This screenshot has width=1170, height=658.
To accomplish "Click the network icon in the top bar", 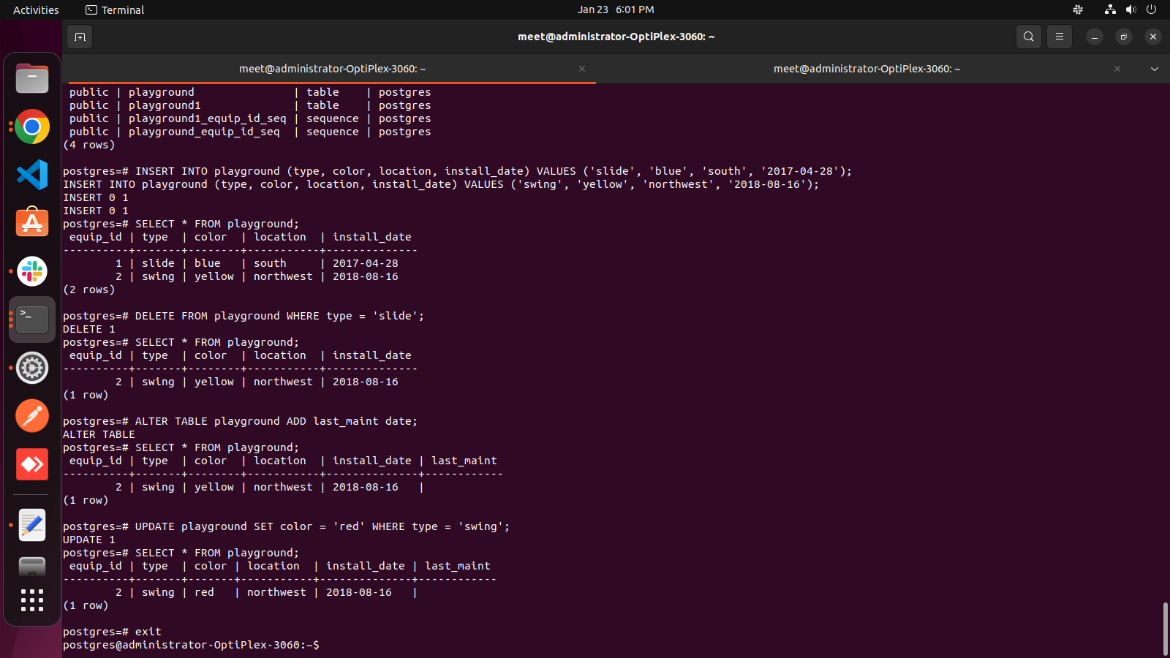I will (1109, 10).
